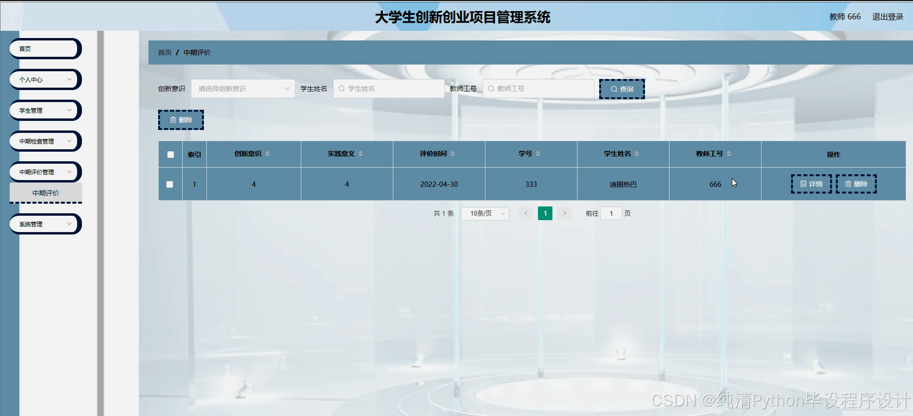Click the 操作 column header
This screenshot has width=913, height=416.
coord(833,155)
